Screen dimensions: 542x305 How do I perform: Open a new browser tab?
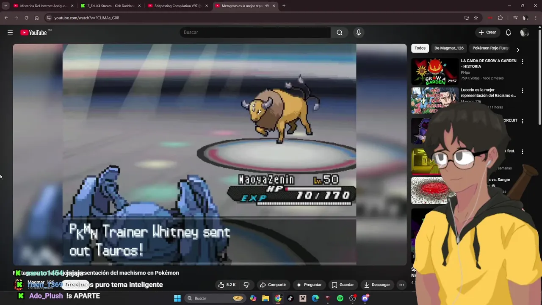(x=284, y=6)
